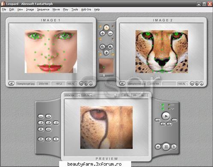
Task: Open the File menu
Action: 4,9
